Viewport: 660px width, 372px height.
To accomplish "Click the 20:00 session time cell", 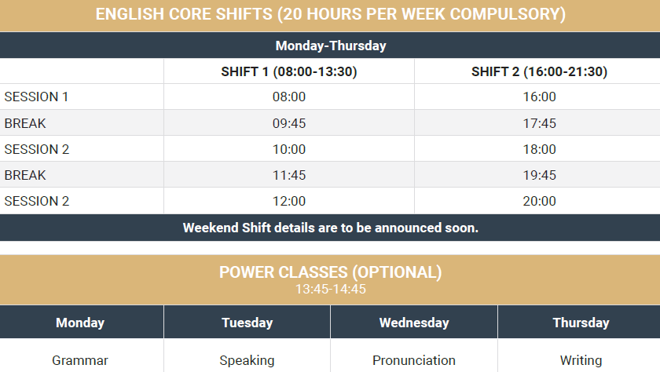I will pyautogui.click(x=539, y=201).
